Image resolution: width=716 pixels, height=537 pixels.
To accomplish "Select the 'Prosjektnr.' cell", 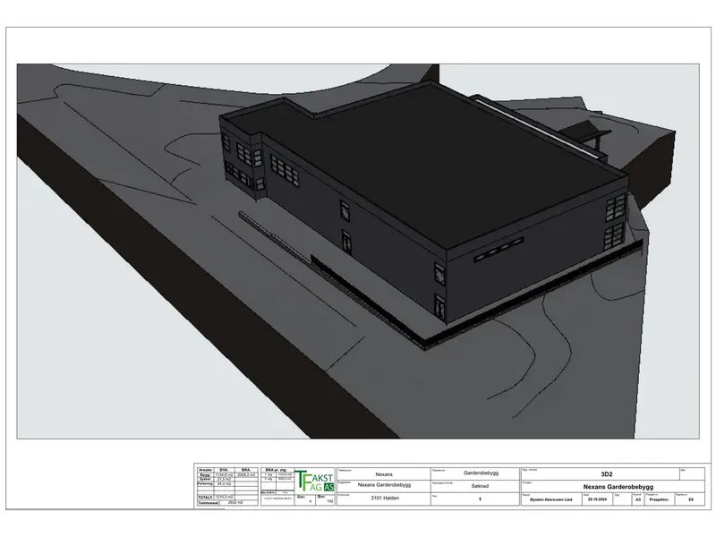I will point(659,499).
